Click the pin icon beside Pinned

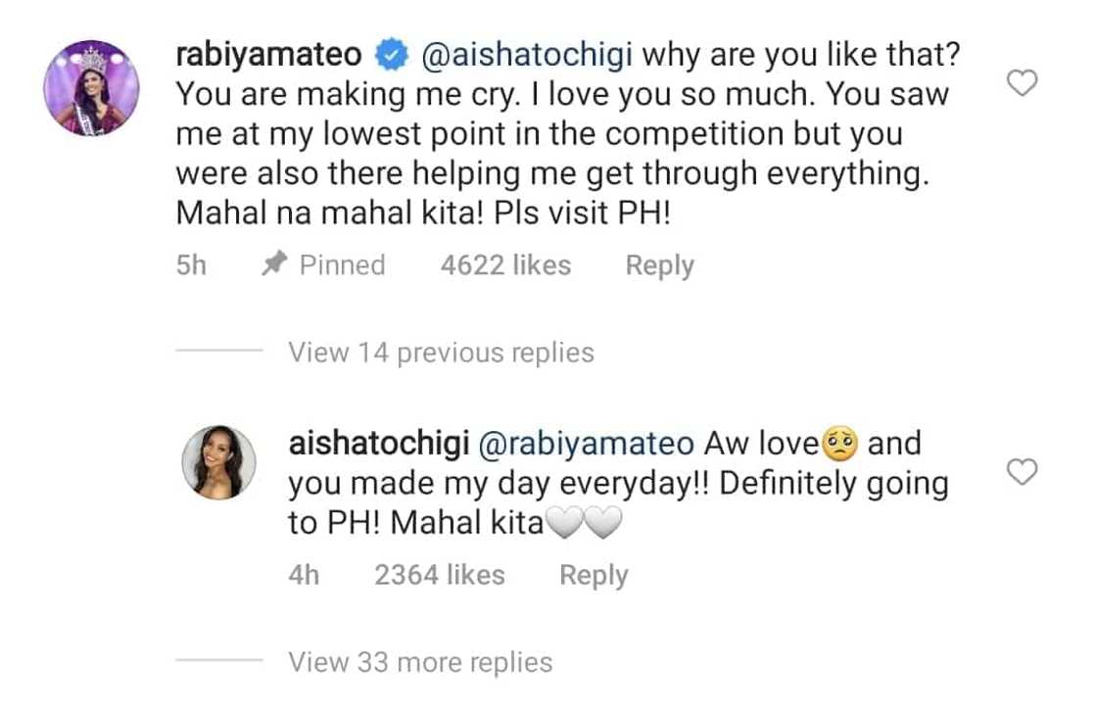[x=273, y=265]
